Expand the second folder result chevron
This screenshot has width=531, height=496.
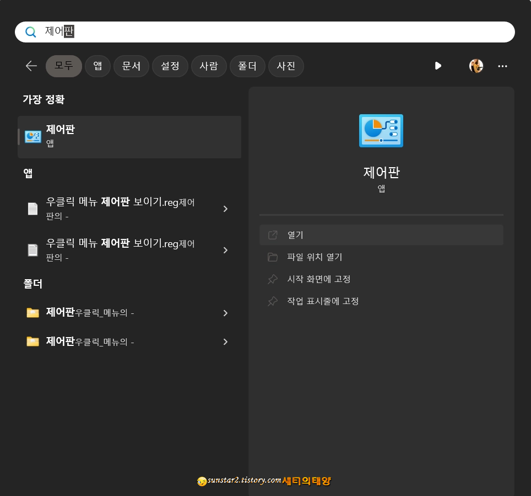(225, 342)
